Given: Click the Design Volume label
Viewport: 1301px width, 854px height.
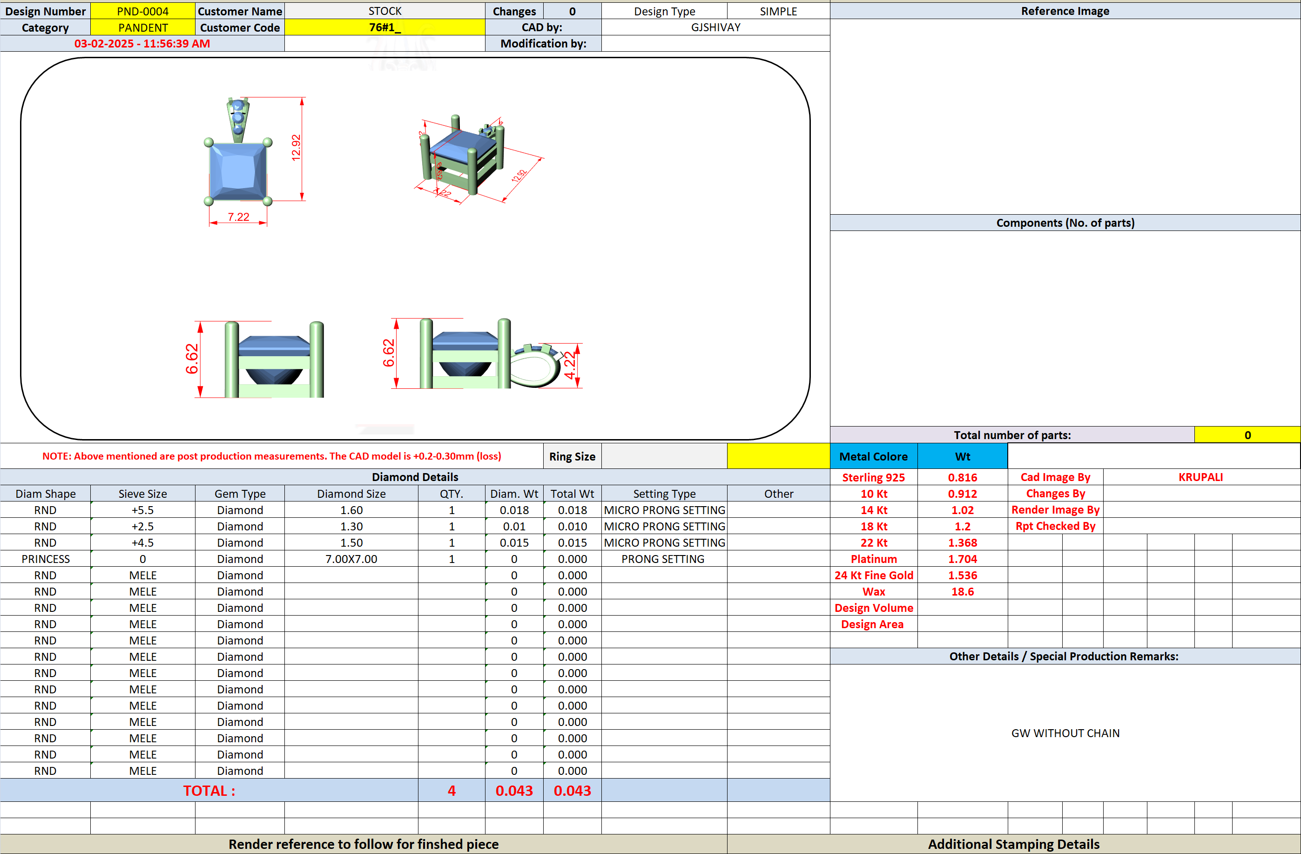Looking at the screenshot, I should 874,608.
